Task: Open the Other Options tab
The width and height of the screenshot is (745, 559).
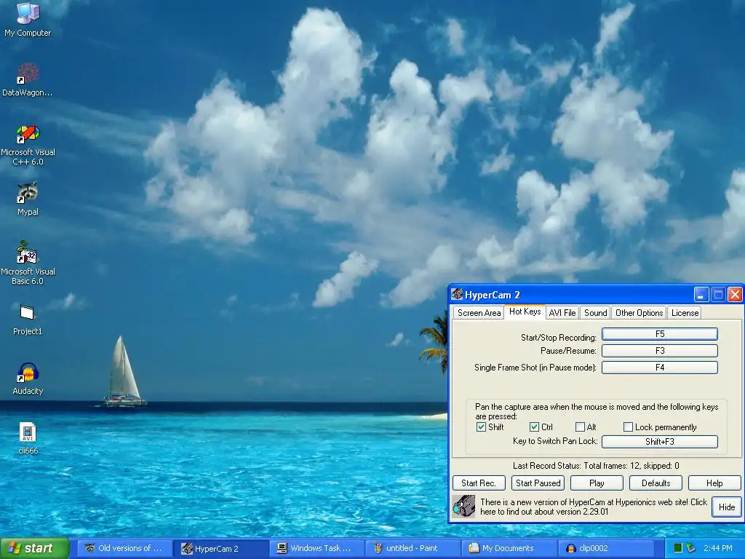Action: pyautogui.click(x=639, y=313)
